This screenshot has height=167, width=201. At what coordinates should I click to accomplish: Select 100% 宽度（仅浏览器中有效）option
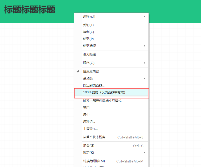(104, 92)
